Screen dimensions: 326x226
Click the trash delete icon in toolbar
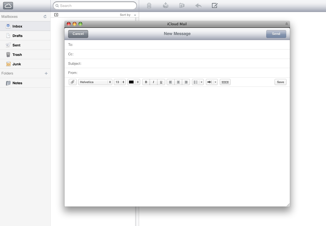[149, 6]
